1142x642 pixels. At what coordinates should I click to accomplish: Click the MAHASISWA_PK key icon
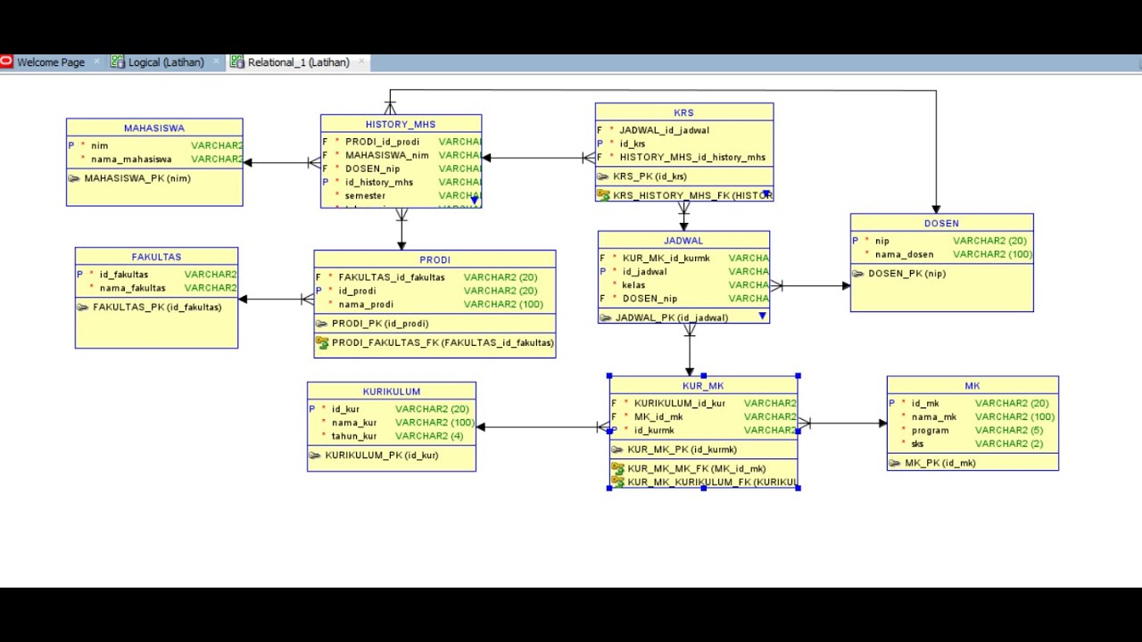pos(74,178)
